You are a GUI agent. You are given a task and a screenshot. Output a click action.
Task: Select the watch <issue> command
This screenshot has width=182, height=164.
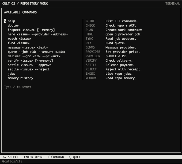coord(20,39)
